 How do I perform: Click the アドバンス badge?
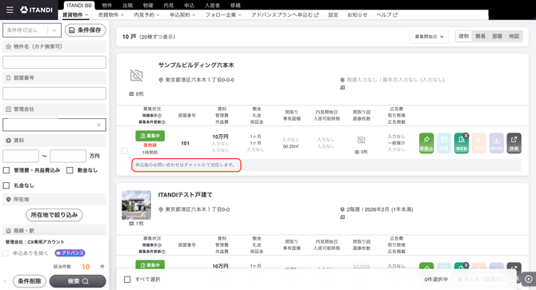point(70,252)
